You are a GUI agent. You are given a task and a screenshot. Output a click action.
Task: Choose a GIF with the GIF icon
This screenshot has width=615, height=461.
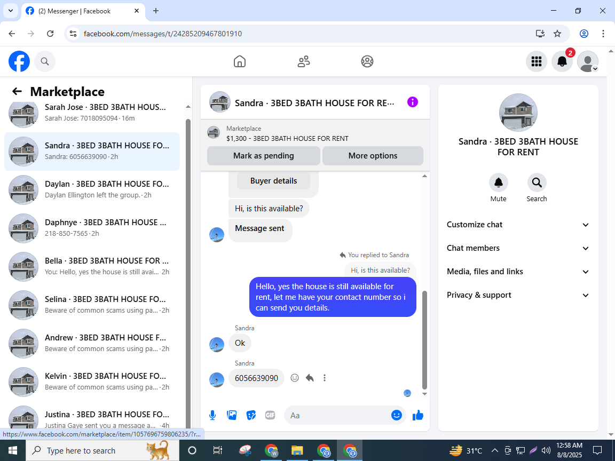pos(270,415)
